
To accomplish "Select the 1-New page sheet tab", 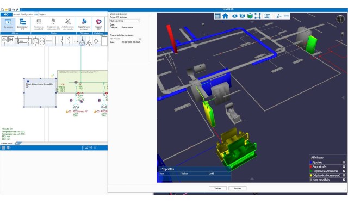I will [7, 143].
